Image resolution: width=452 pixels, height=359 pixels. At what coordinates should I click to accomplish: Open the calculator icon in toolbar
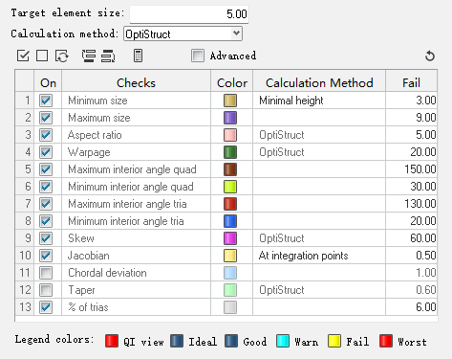[x=138, y=56]
